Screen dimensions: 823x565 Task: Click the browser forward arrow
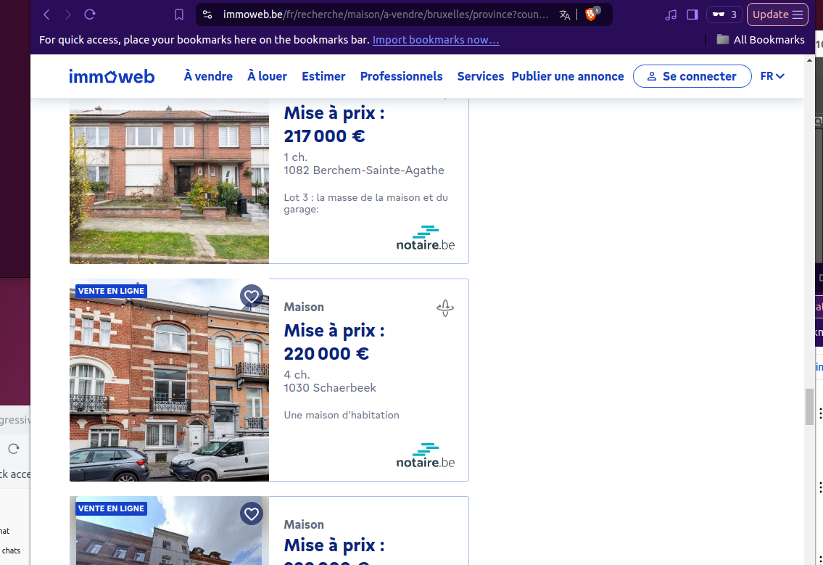(x=67, y=15)
